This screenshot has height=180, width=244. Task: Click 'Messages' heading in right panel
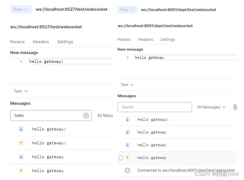[x=127, y=96]
